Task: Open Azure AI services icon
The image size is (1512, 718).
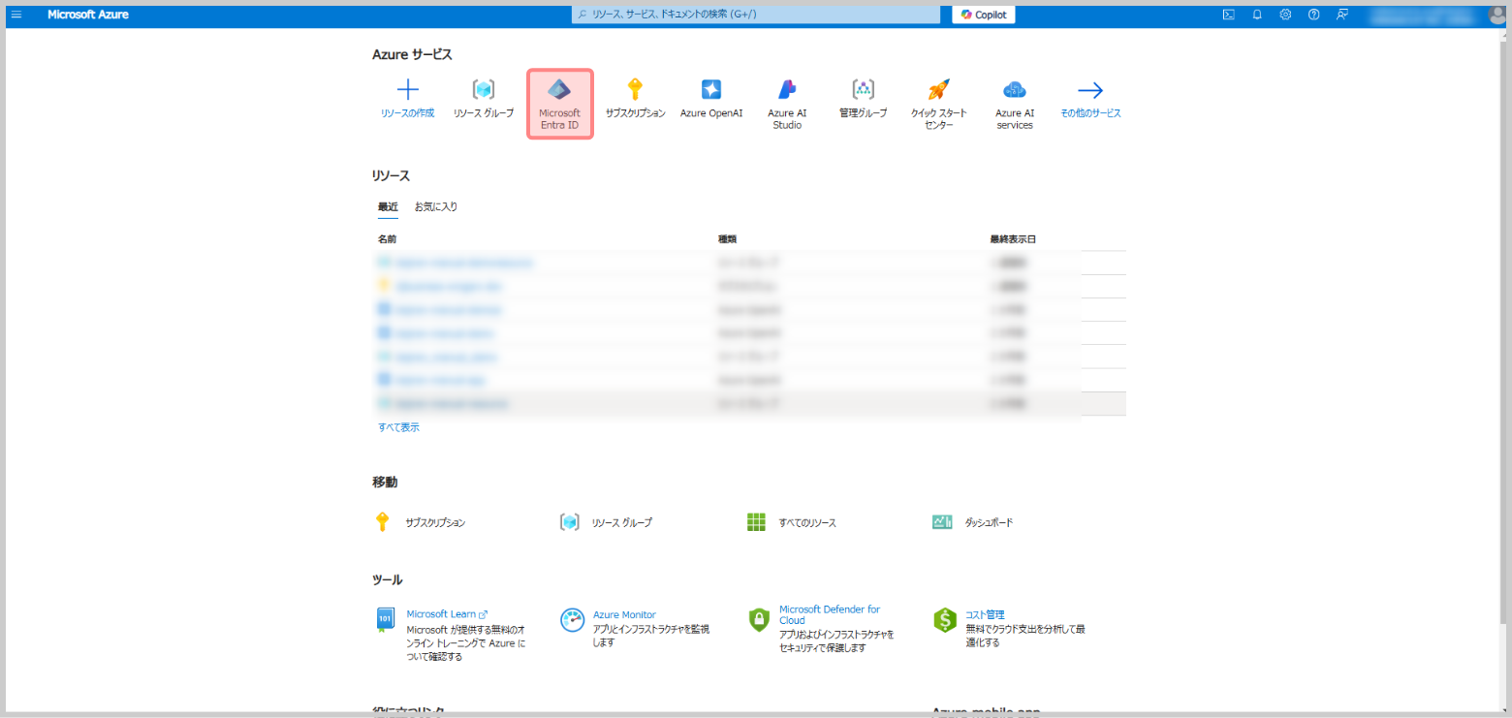Action: [x=1015, y=90]
